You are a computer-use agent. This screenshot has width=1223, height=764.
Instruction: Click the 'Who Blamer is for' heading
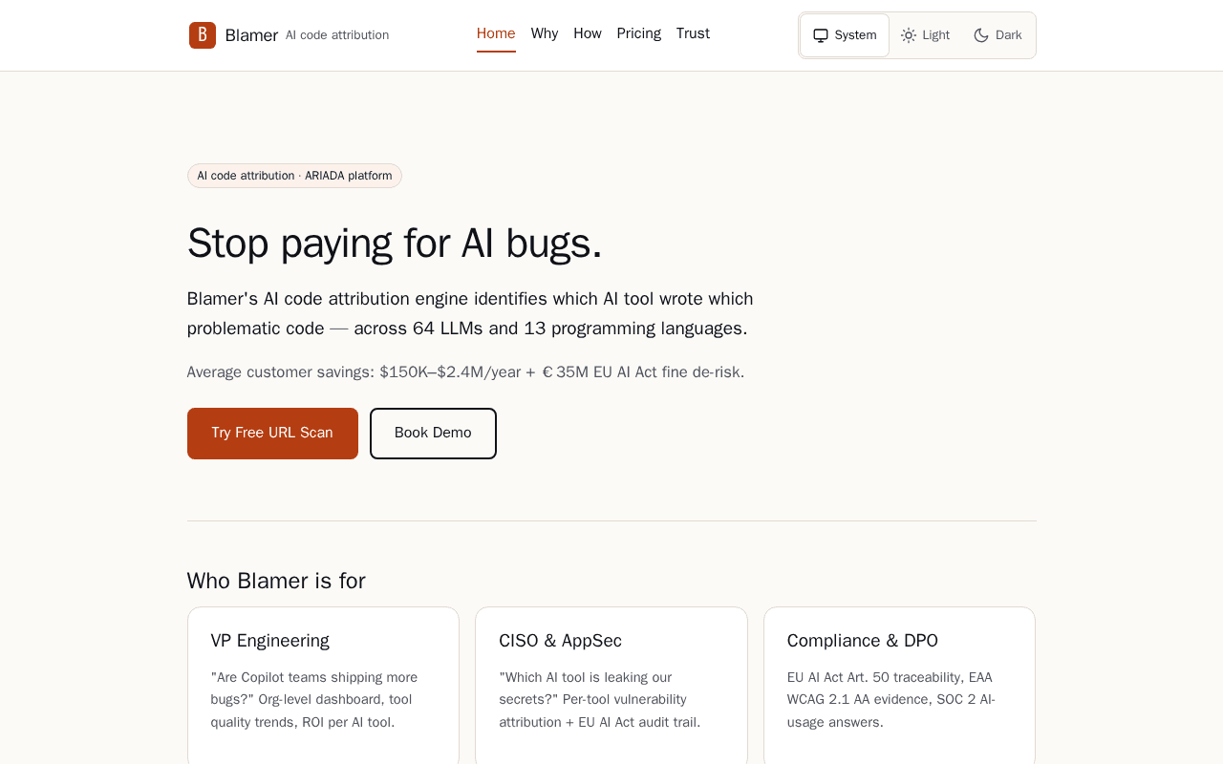click(x=276, y=581)
